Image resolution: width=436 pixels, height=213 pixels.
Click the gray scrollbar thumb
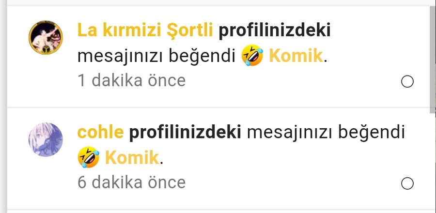point(433,60)
